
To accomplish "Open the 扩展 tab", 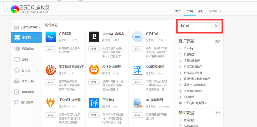I will [x=189, y=11].
